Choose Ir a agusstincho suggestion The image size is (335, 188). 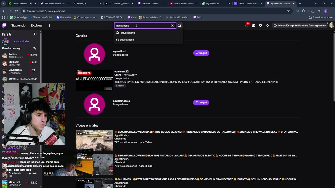(149, 40)
